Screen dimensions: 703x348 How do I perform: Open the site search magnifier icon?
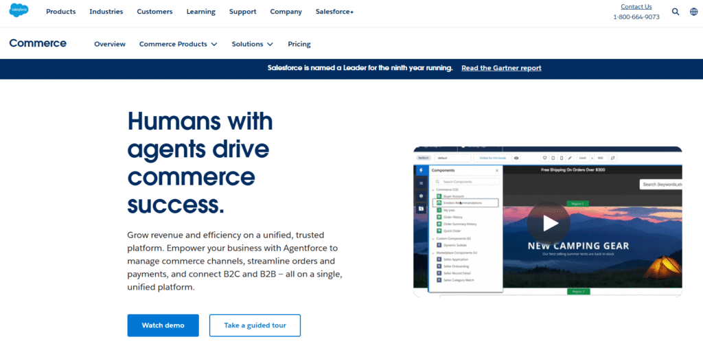[x=676, y=12]
